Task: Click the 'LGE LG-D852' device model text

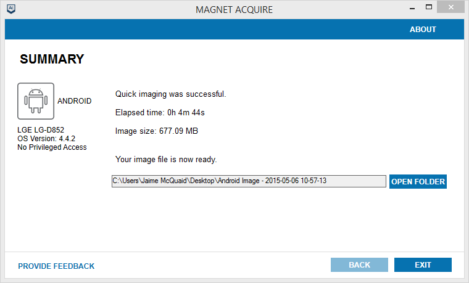Action: pos(41,130)
